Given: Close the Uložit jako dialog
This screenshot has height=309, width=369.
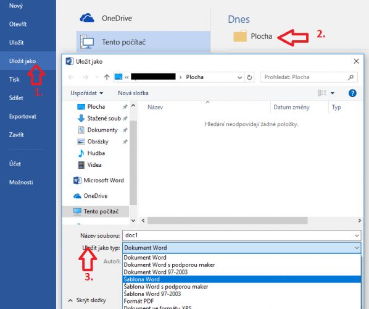Looking at the screenshot, I should 356,61.
